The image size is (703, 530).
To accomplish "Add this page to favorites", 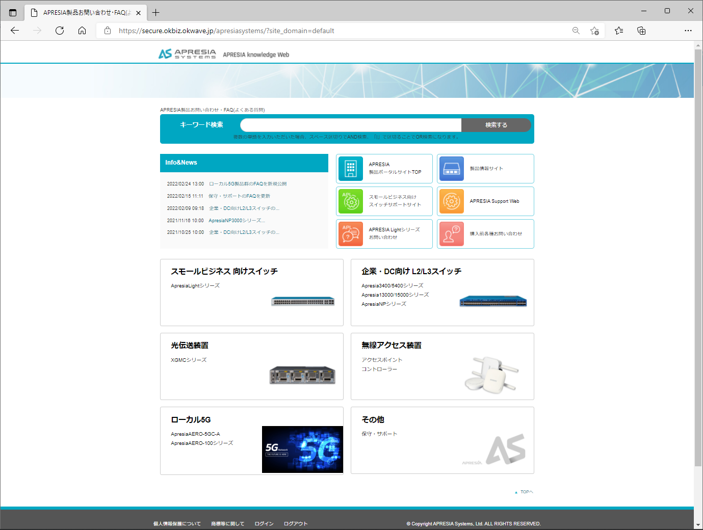I will [x=594, y=31].
